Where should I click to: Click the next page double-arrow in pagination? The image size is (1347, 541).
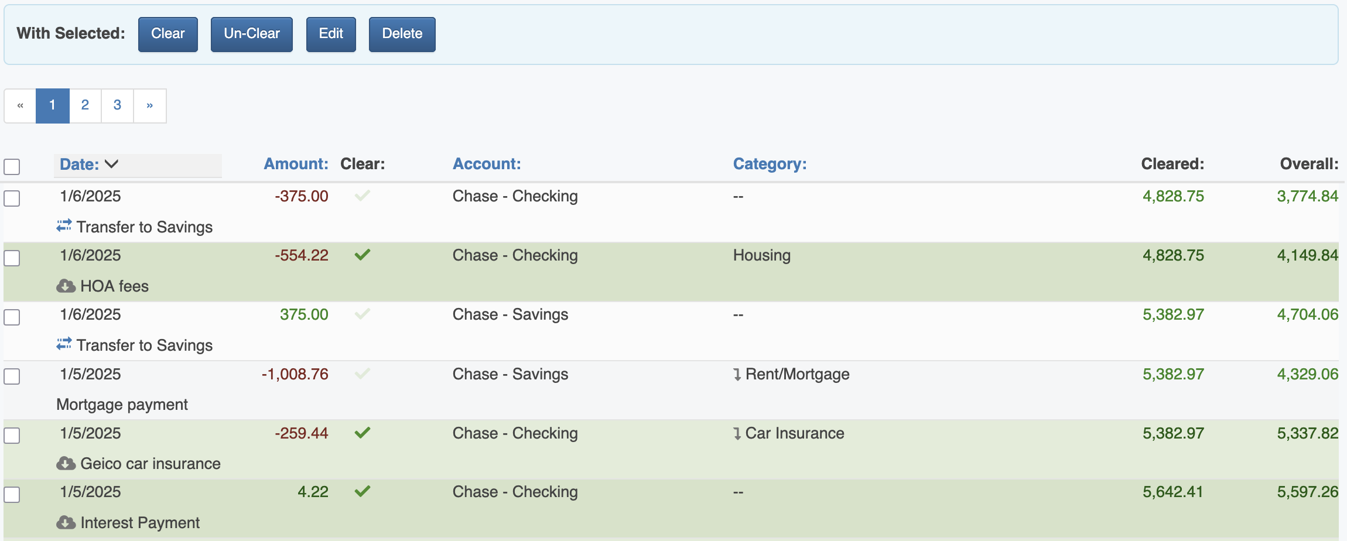tap(150, 105)
